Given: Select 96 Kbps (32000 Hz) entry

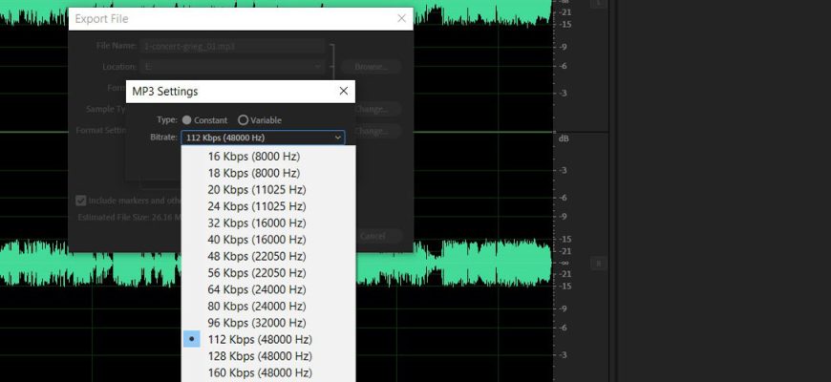Looking at the screenshot, I should 256,323.
